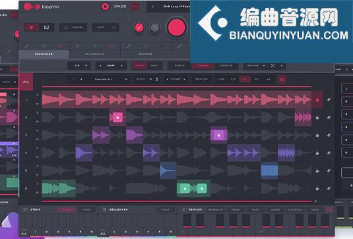Click the gray round randomize button
The height and width of the screenshot is (239, 353).
155,28
